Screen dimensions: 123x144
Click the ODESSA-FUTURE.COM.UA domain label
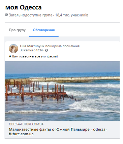point(26,124)
